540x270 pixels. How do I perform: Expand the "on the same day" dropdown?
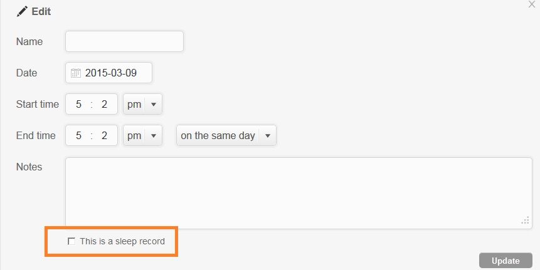click(226, 135)
